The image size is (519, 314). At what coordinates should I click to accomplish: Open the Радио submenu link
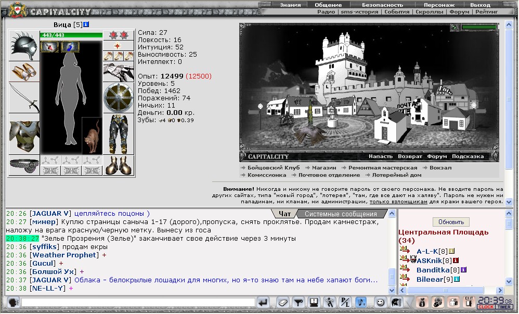pyautogui.click(x=326, y=11)
